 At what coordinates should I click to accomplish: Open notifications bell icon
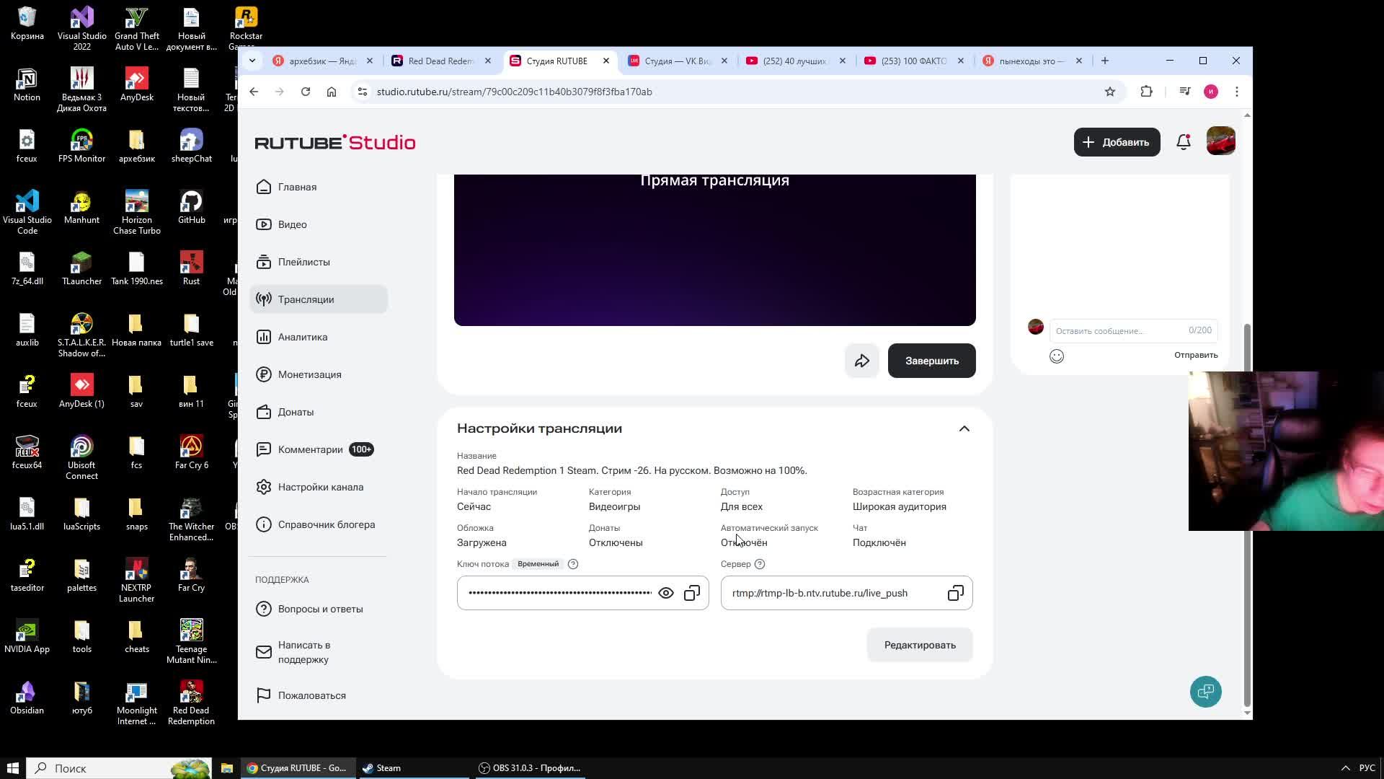point(1184,142)
